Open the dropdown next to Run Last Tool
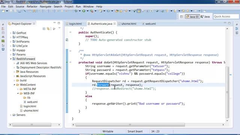Viewport: 240px width, 135px height. 96,11
